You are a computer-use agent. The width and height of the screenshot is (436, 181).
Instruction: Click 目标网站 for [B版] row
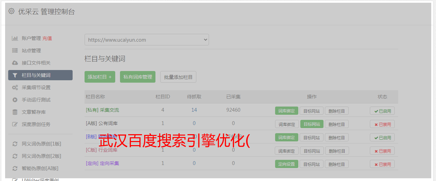click(312, 137)
